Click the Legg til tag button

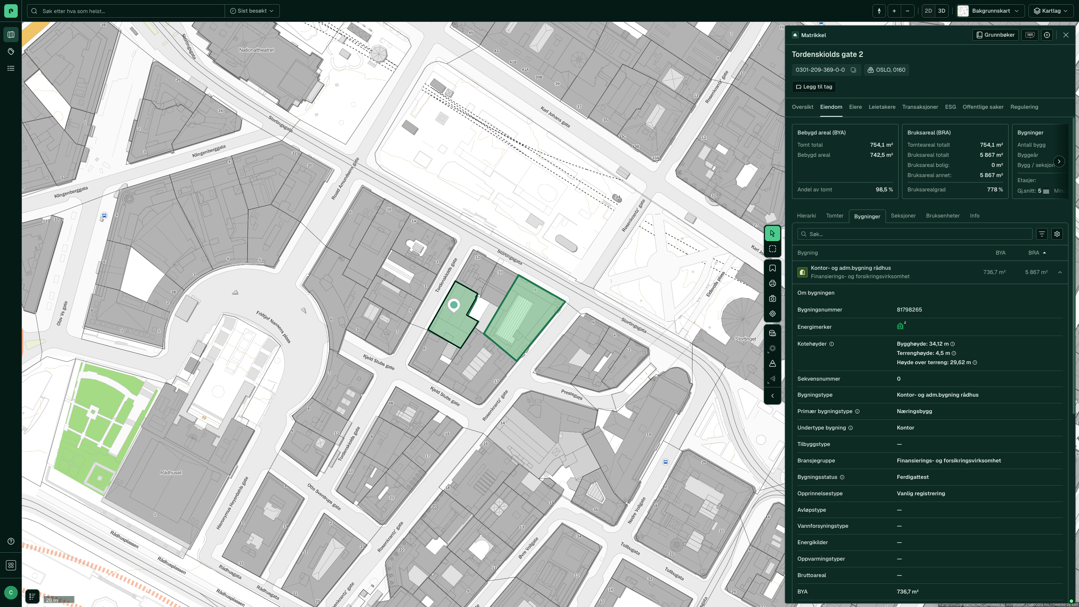coord(814,87)
